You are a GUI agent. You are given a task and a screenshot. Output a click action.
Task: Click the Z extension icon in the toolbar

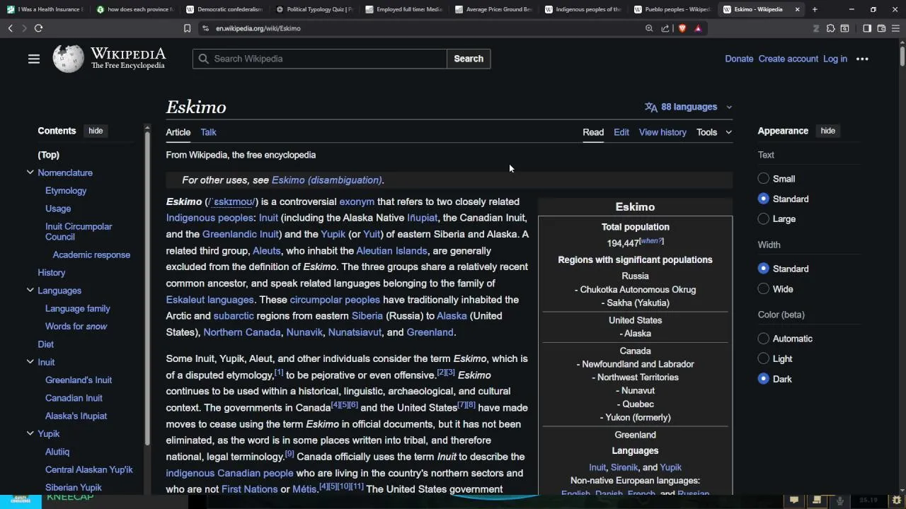point(816,28)
